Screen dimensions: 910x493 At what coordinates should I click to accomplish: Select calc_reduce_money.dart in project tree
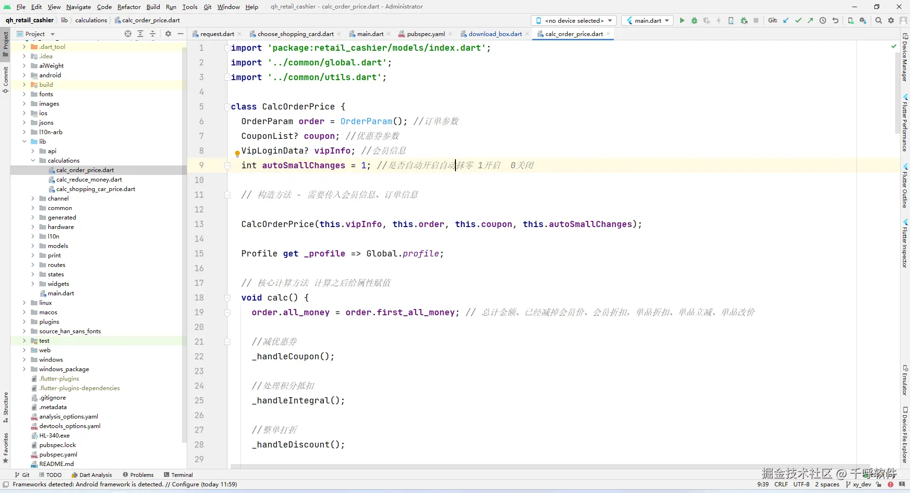[89, 180]
